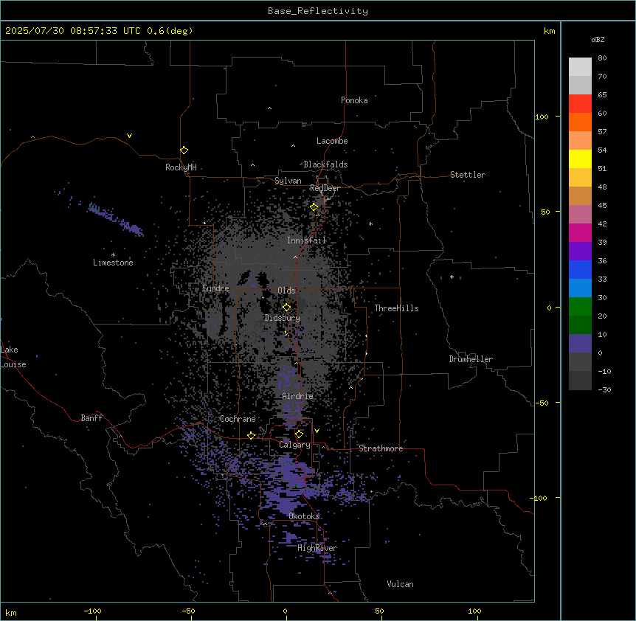The image size is (636, 621).
Task: Click the Blackfalds city label
Action: tap(325, 164)
